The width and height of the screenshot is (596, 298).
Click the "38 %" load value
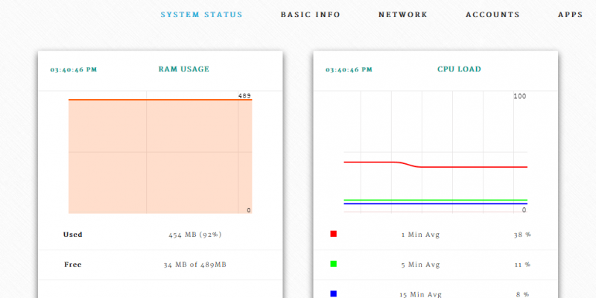[x=522, y=235]
